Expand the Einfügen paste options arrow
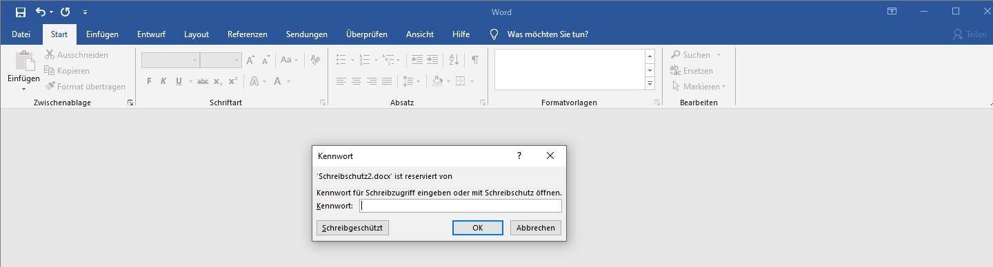This screenshot has height=267, width=993. [24, 88]
